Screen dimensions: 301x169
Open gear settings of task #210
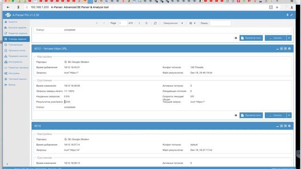coord(289,126)
